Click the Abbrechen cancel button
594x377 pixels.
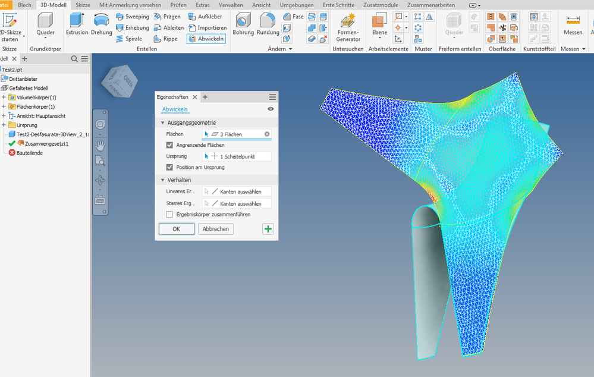coord(216,229)
